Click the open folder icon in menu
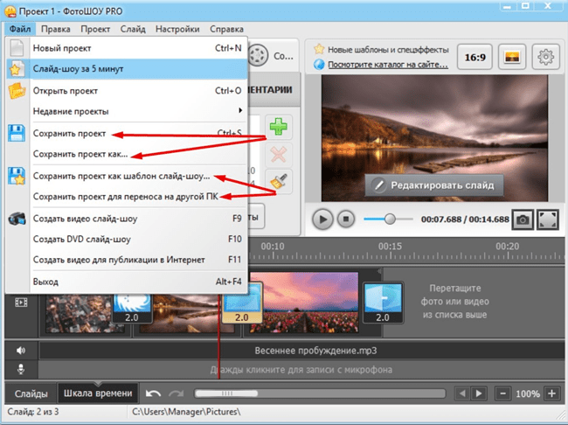568x425 pixels. point(17,91)
